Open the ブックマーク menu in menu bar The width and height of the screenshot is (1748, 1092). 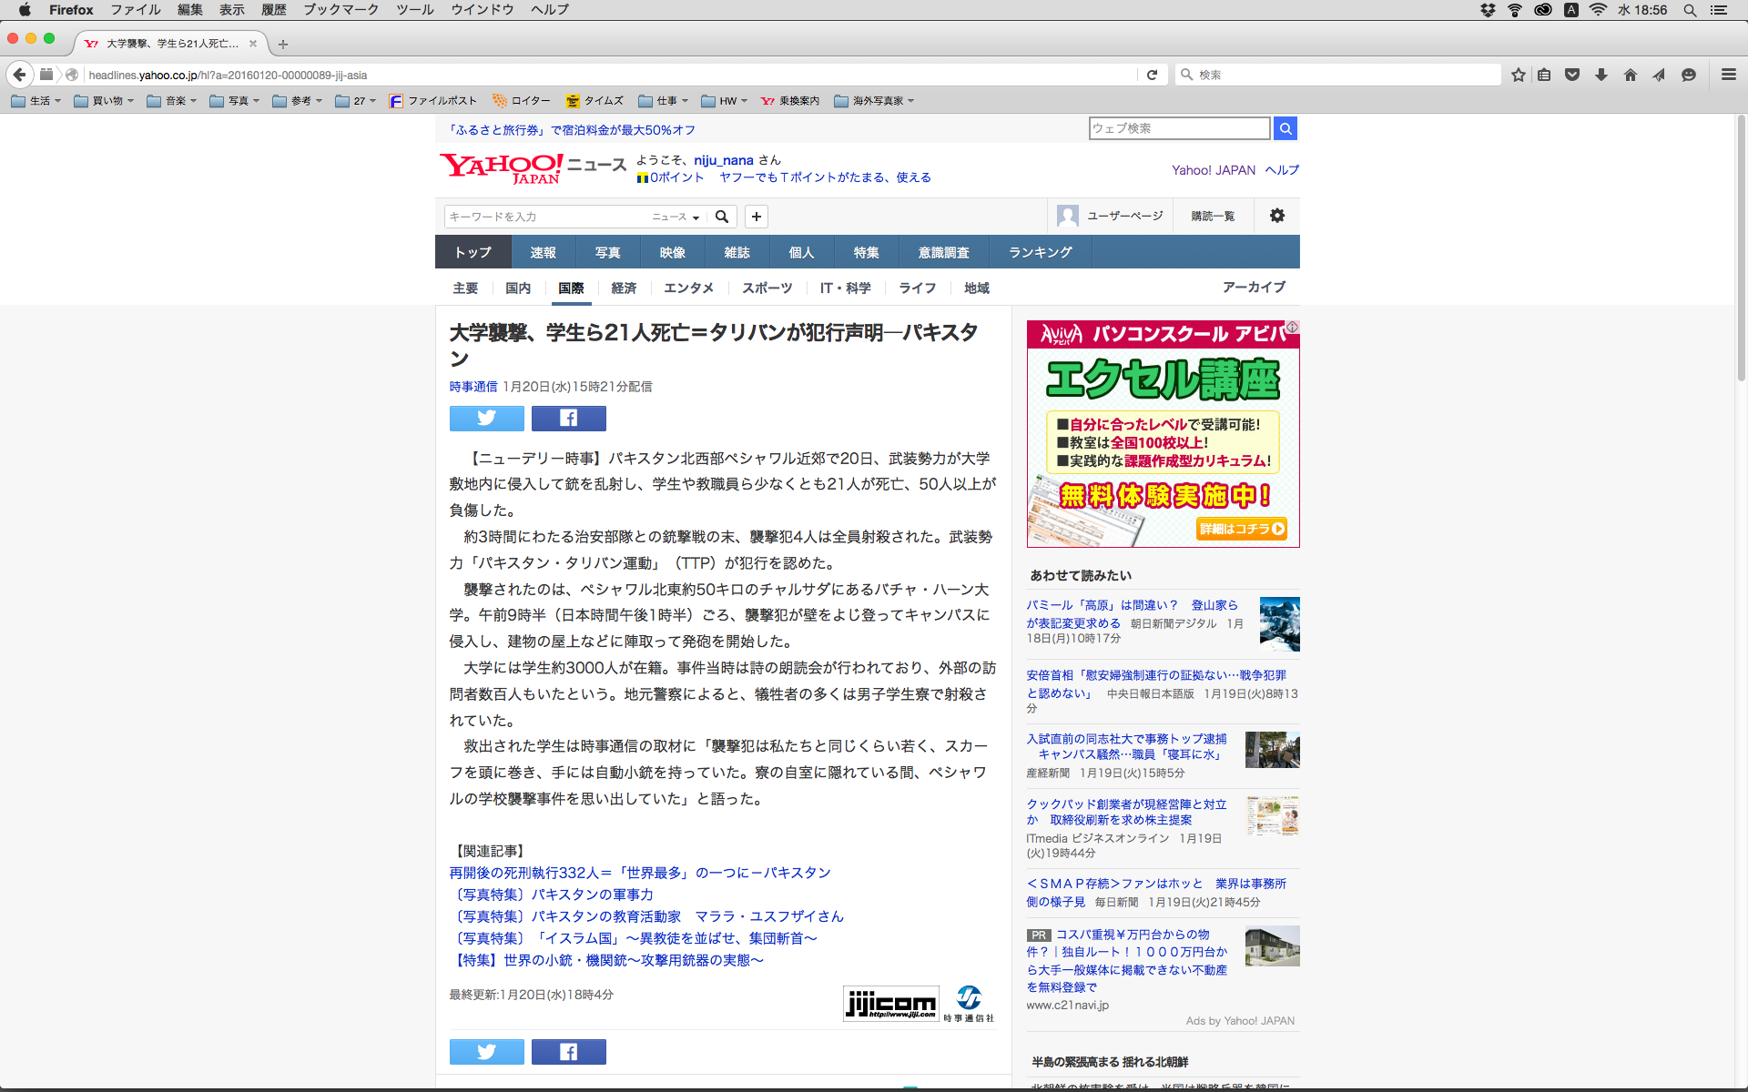point(340,10)
